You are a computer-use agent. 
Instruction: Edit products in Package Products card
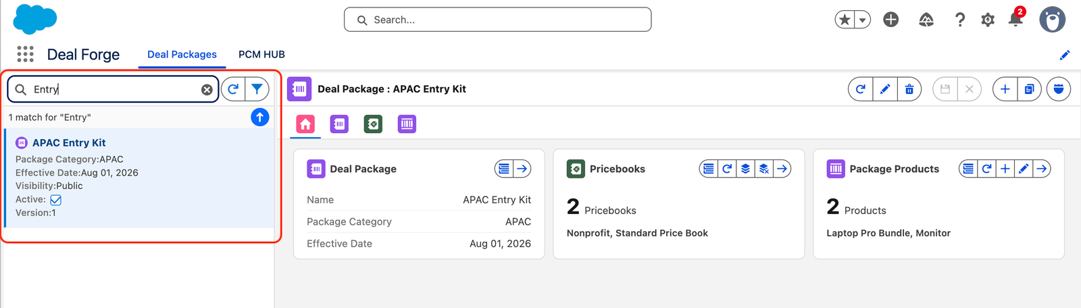click(1024, 169)
